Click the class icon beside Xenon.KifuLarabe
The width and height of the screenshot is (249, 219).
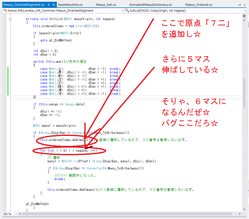coord(5,10)
